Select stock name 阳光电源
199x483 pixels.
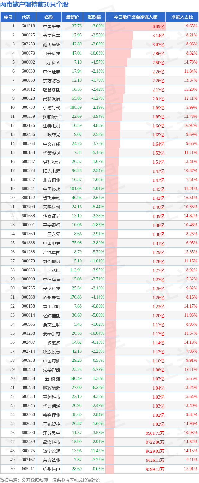(x=52, y=171)
